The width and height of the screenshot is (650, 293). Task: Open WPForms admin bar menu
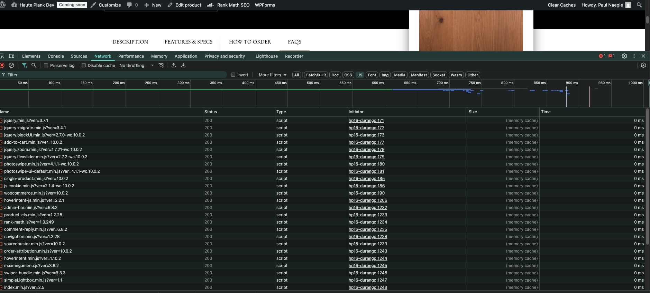[265, 5]
